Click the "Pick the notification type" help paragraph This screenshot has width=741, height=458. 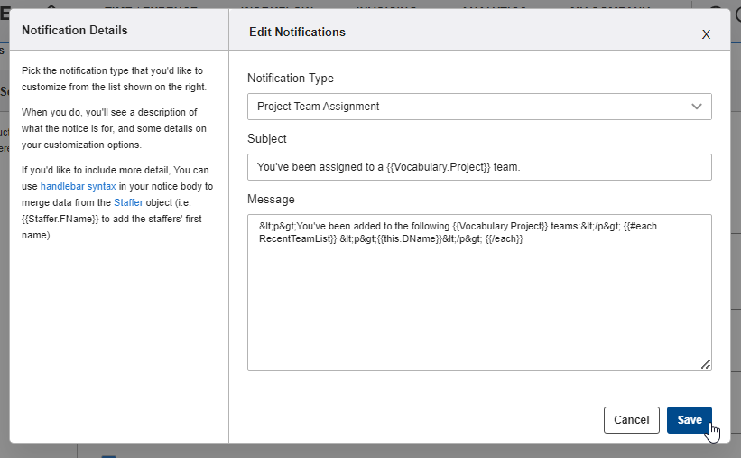click(113, 79)
